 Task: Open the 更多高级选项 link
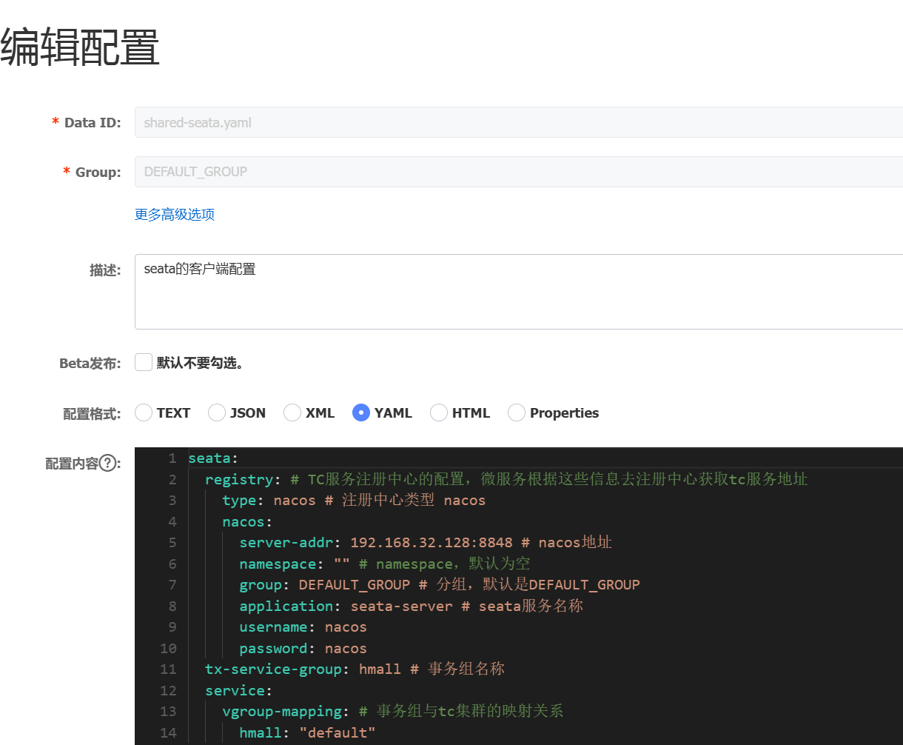175,215
